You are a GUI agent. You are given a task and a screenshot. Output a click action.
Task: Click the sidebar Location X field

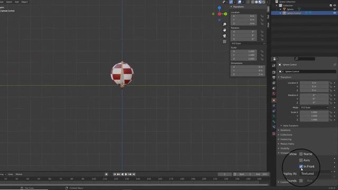click(243, 16)
